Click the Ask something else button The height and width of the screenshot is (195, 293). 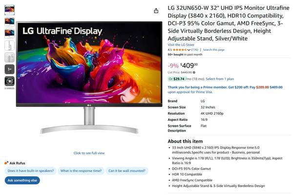22,180
